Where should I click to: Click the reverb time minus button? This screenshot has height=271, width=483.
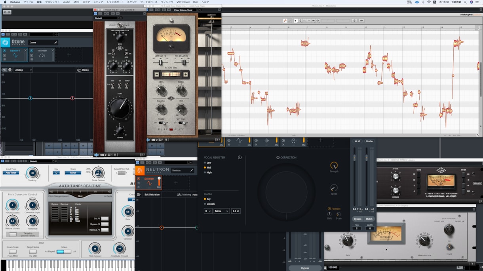point(156,74)
